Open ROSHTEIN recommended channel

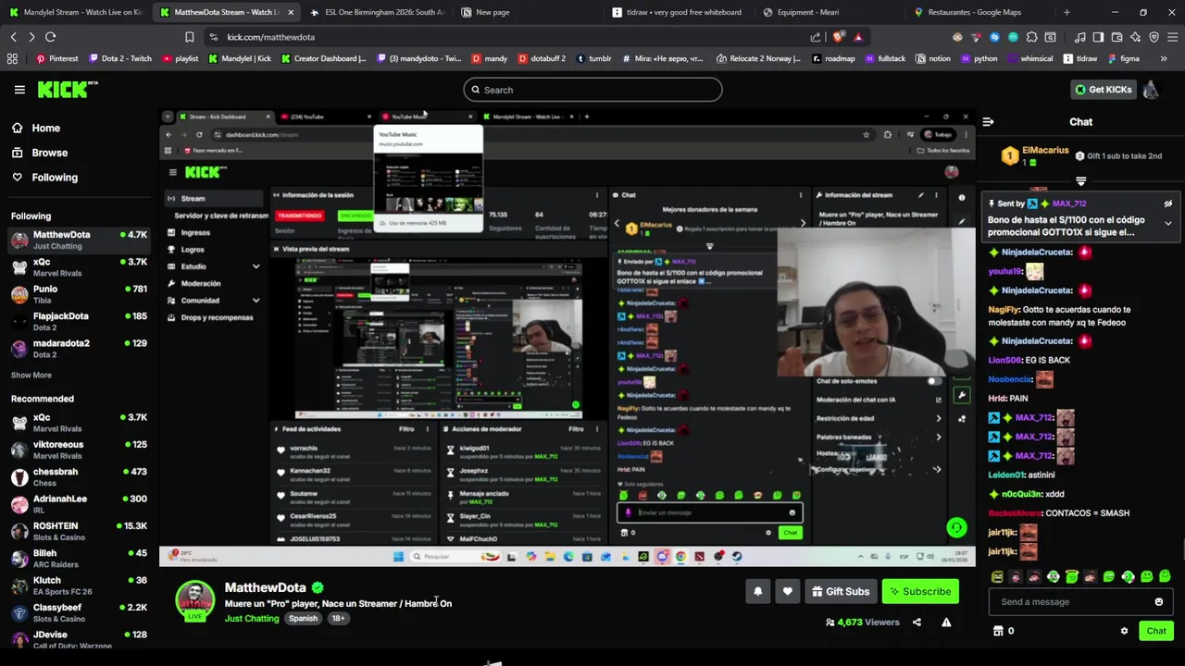coord(79,531)
